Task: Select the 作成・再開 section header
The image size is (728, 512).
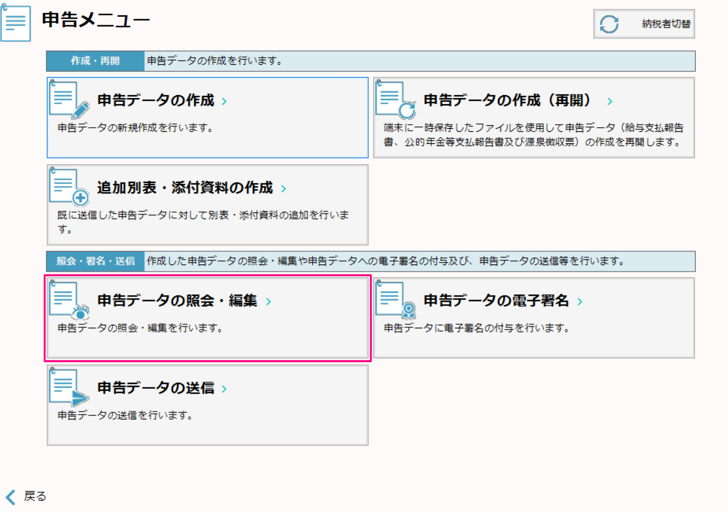Action: [x=95, y=61]
